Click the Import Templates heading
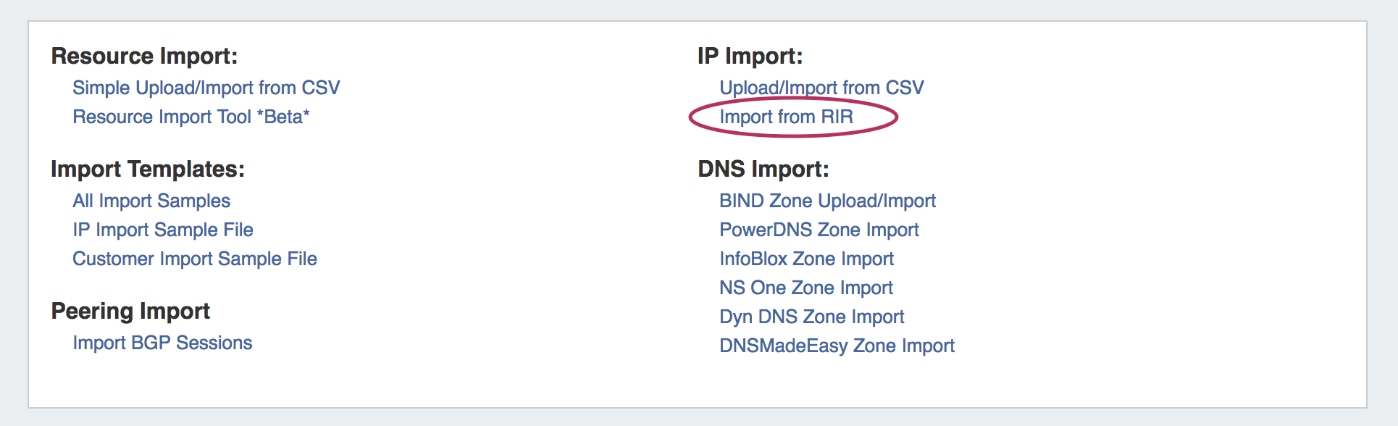1398x426 pixels. click(x=148, y=169)
